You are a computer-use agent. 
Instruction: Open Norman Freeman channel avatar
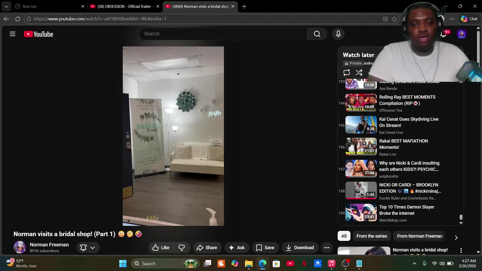coord(20,247)
